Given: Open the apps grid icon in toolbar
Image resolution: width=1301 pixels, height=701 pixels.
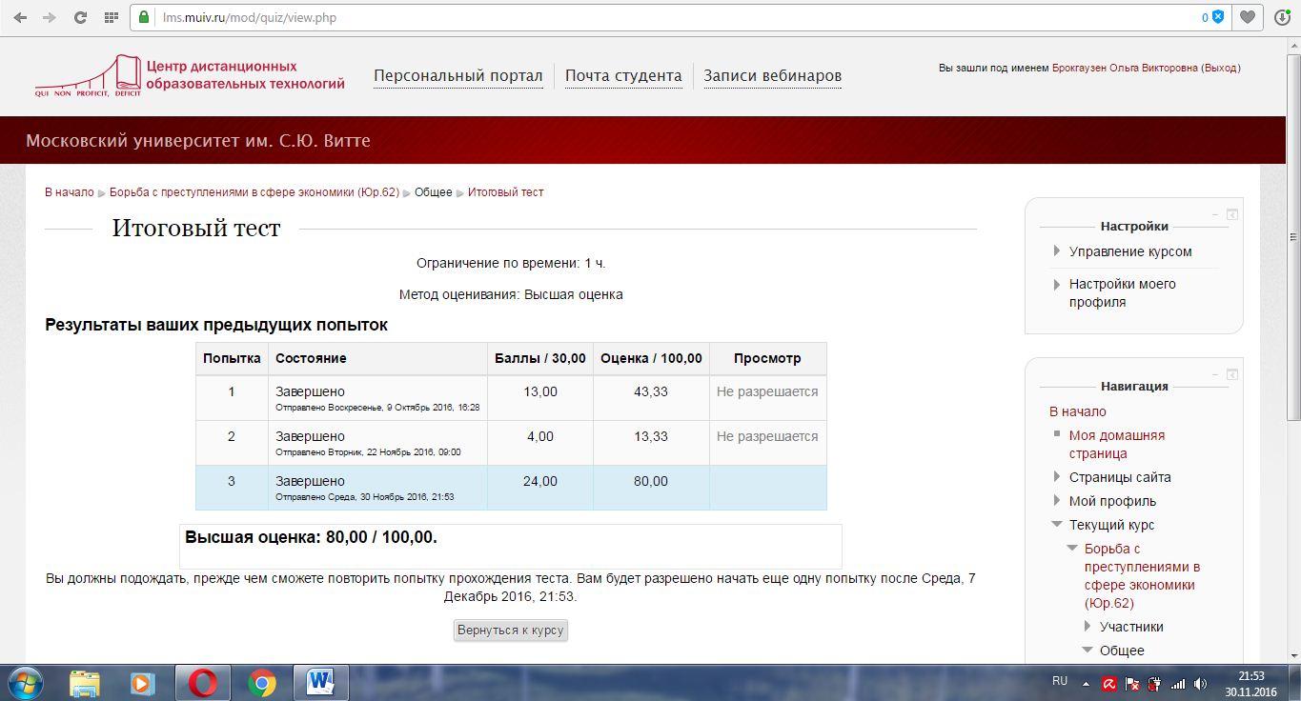Looking at the screenshot, I should click(111, 17).
